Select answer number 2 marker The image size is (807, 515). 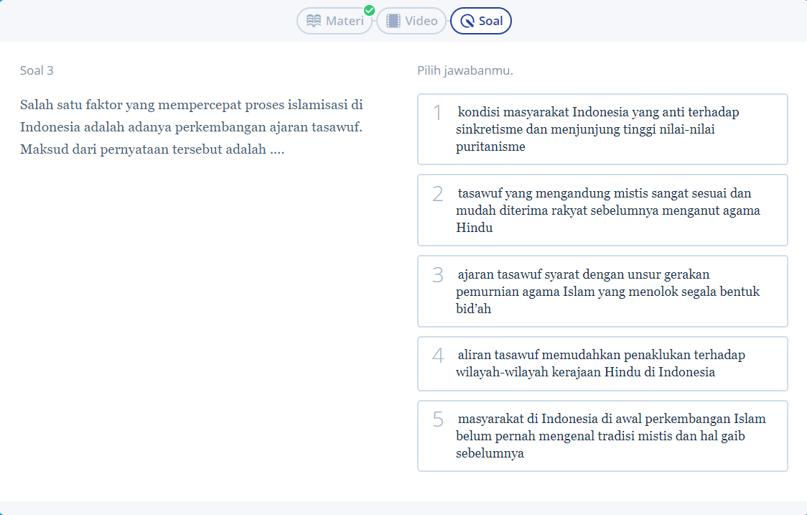click(437, 194)
